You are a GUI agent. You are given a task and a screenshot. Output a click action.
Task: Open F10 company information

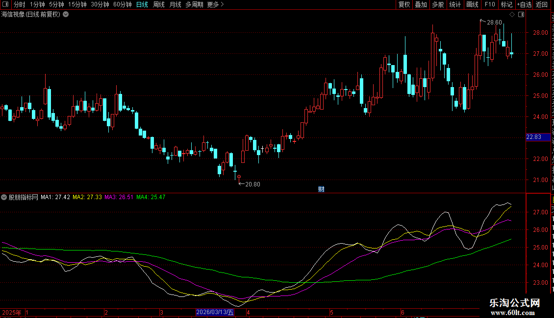(x=490, y=4)
